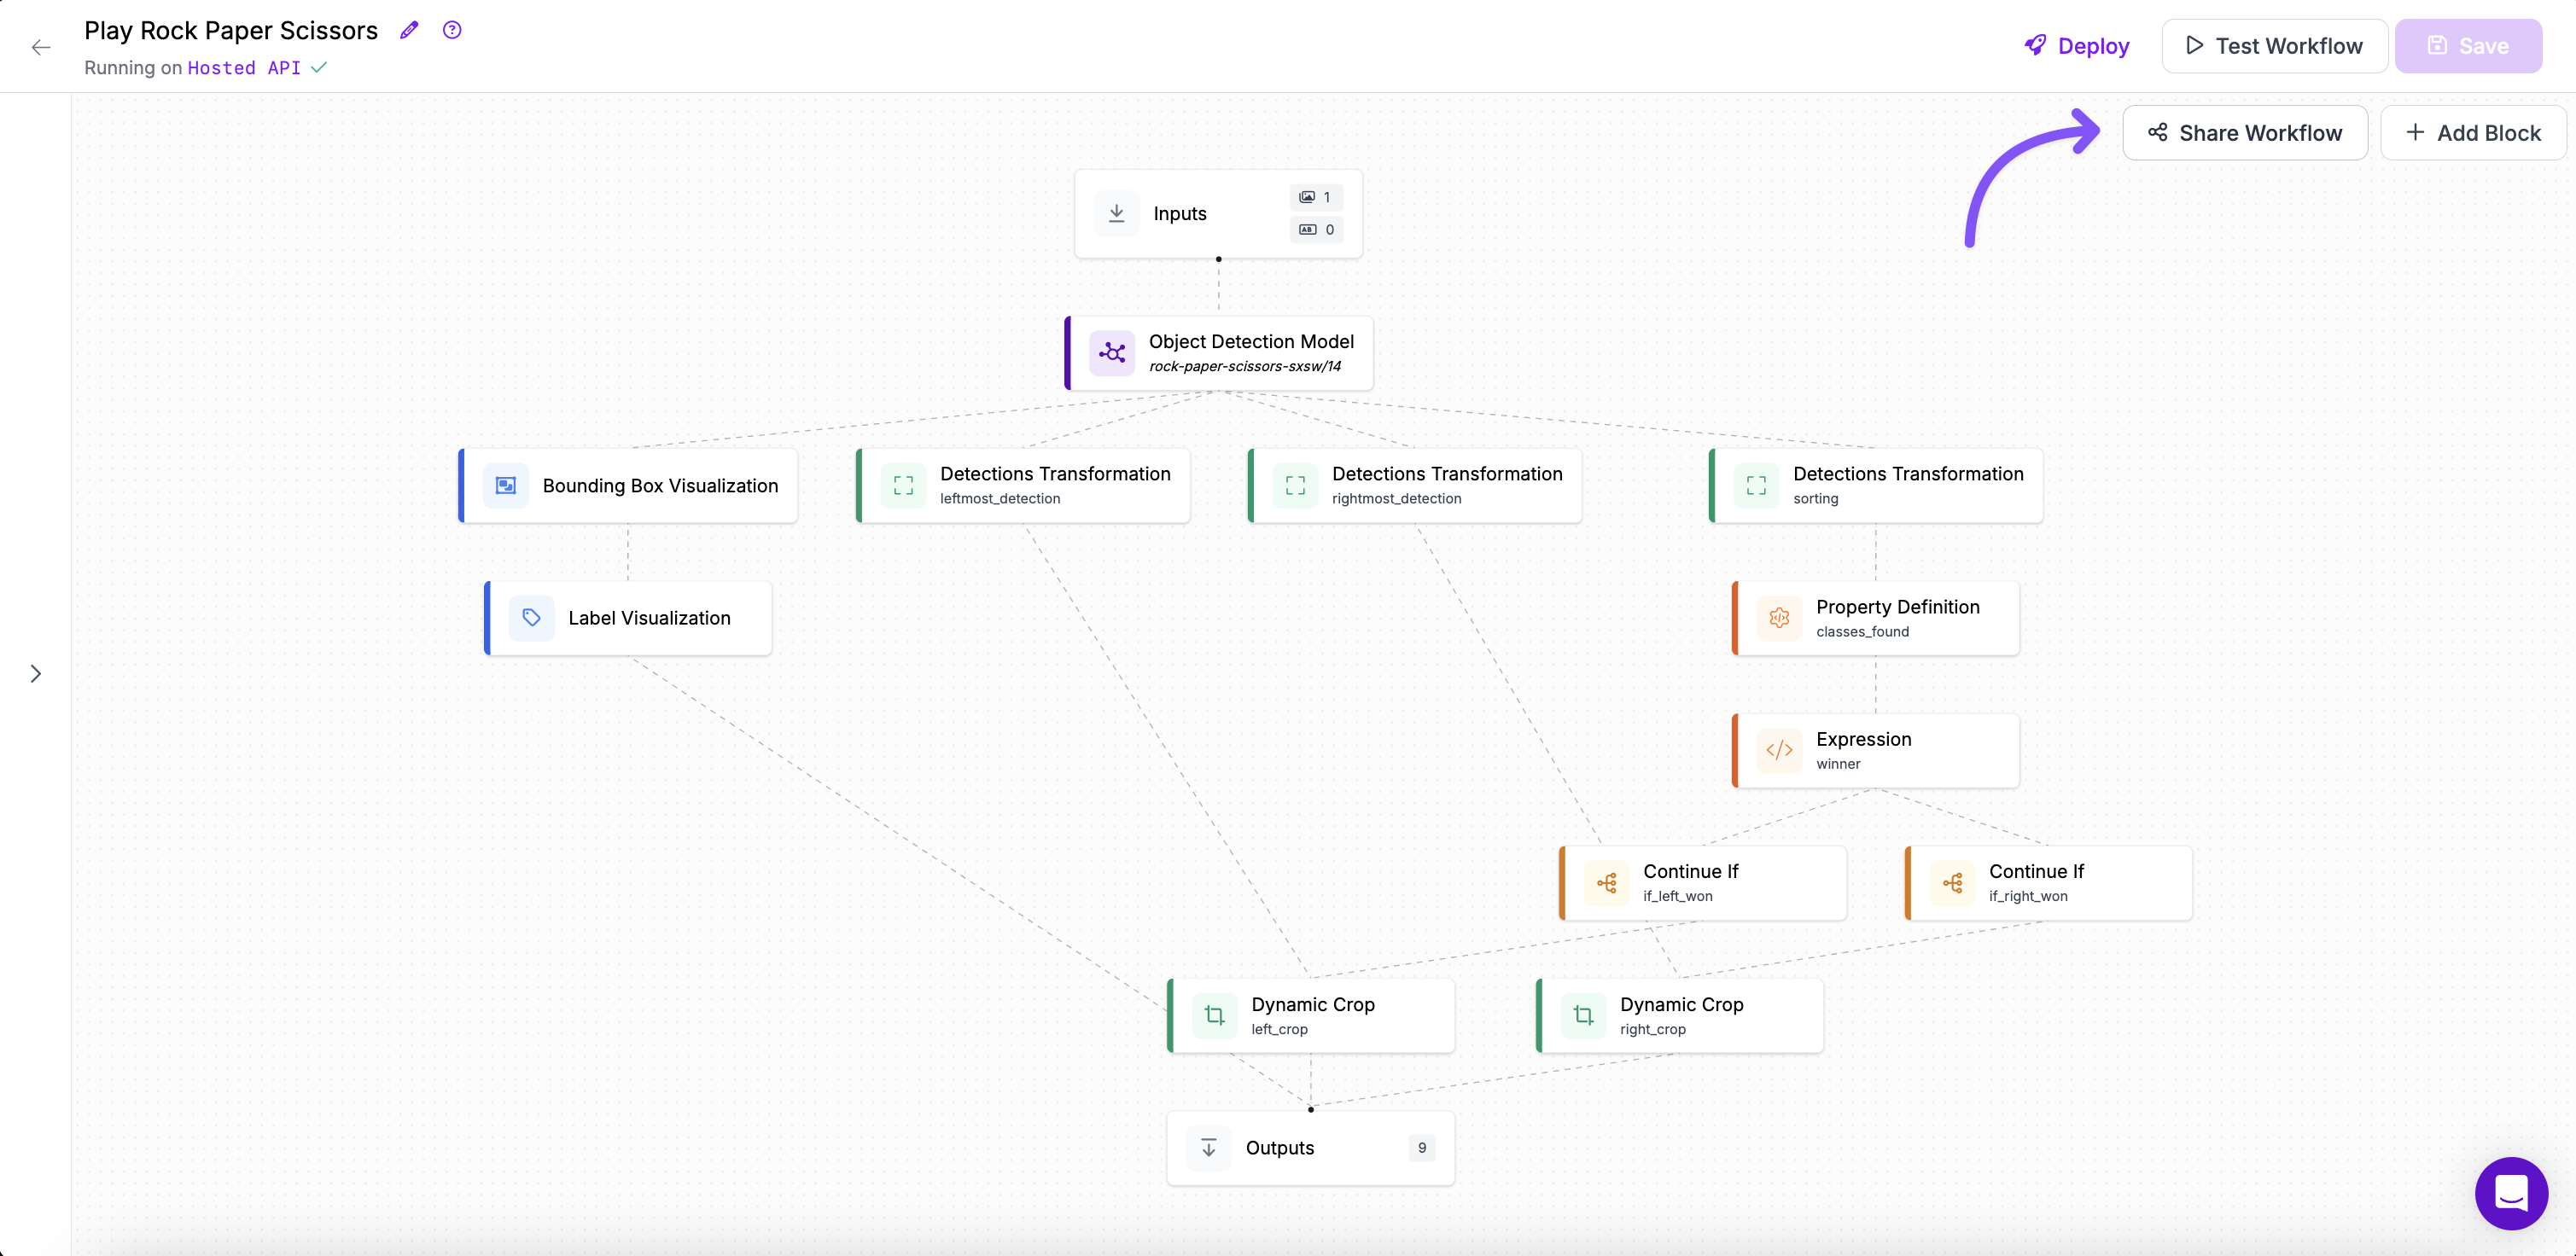Click the left_crop Dynamic Crop icon
Screen dimensions: 2576x1256
[1214, 1015]
